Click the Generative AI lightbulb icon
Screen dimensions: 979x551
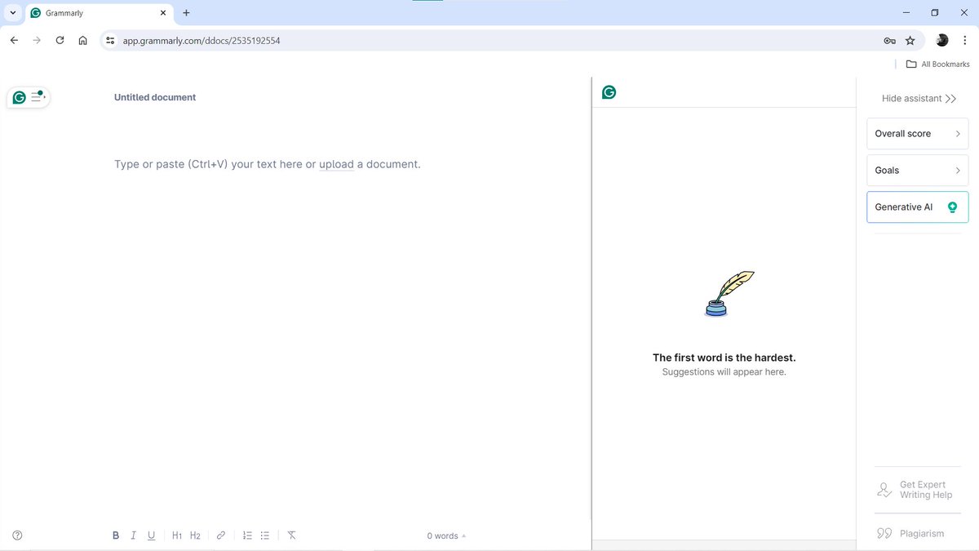(952, 207)
